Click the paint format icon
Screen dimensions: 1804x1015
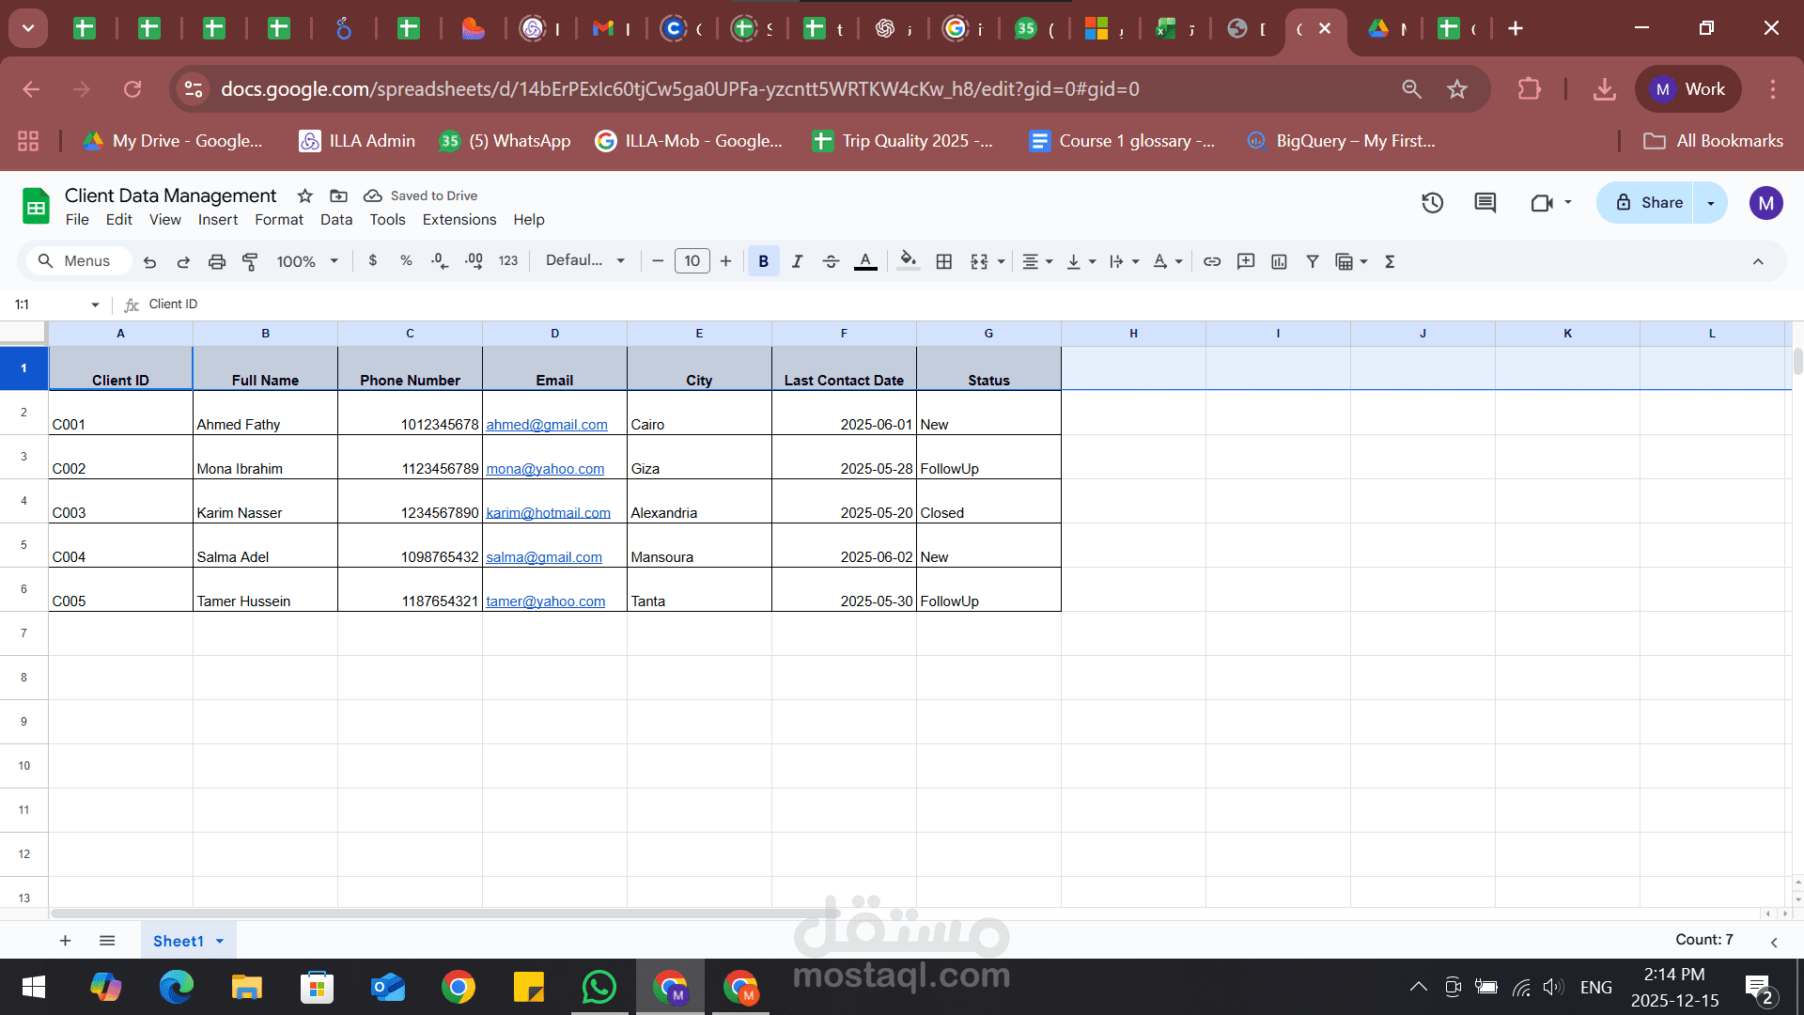pos(250,261)
